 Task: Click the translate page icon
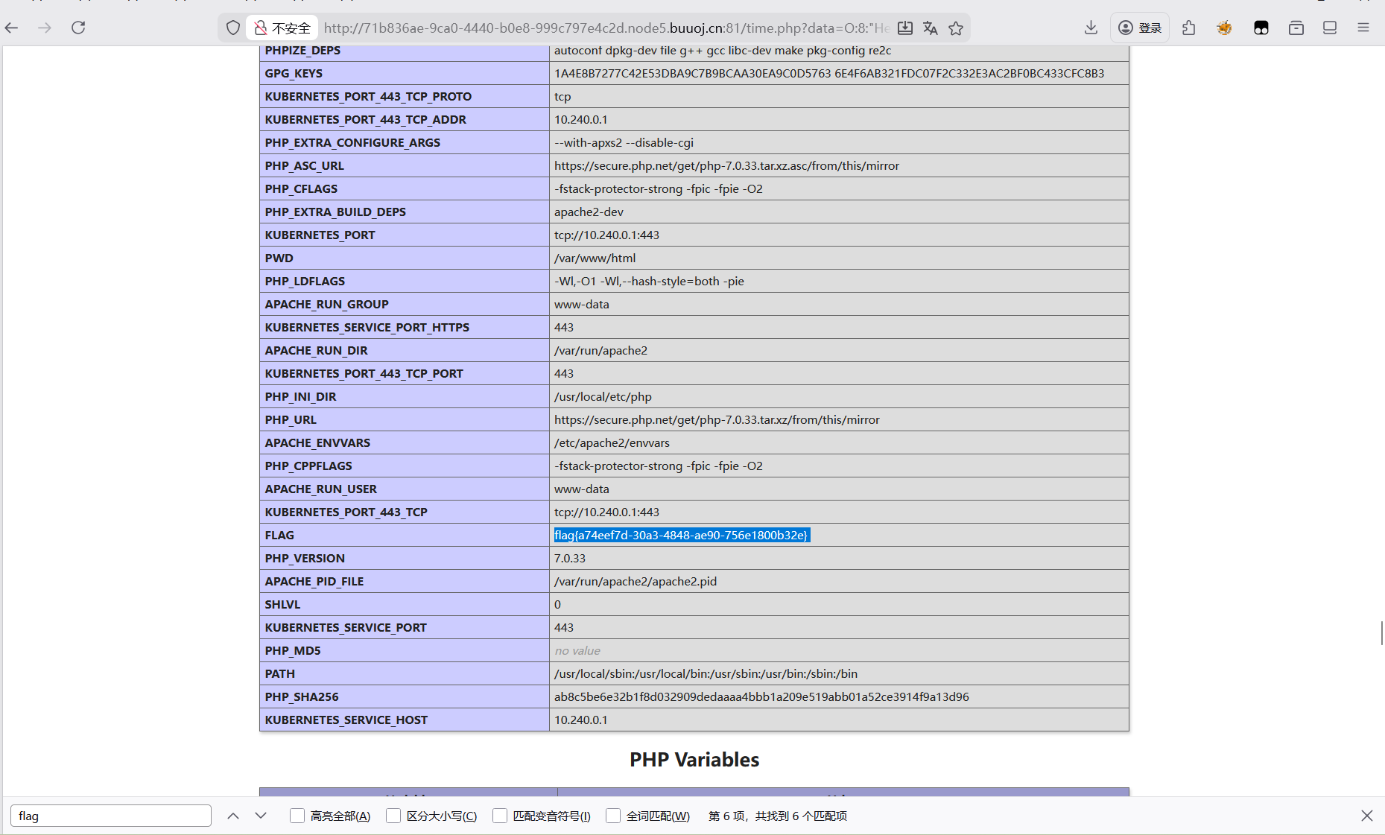pyautogui.click(x=930, y=28)
